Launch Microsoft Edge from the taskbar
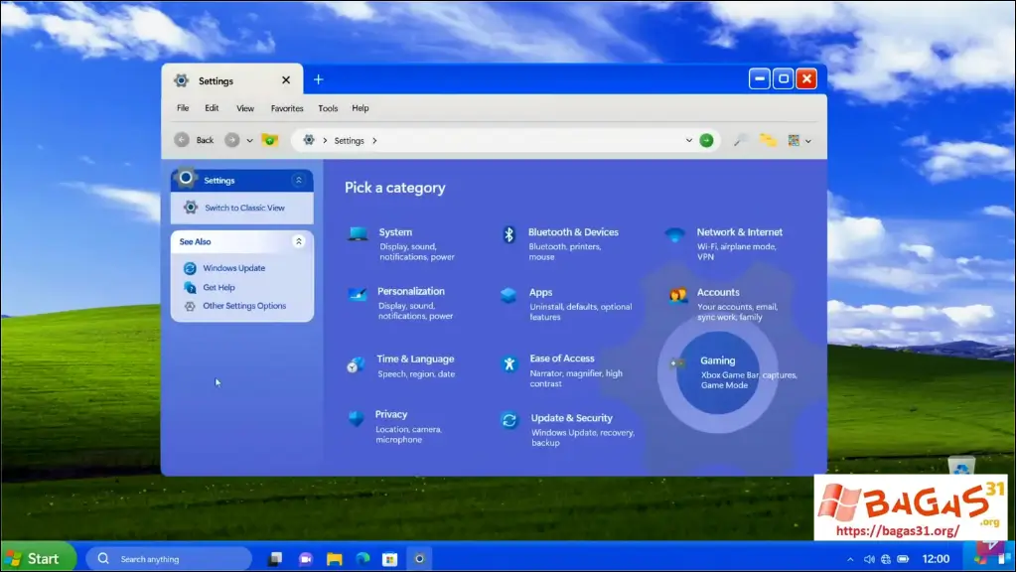The image size is (1017, 572). [x=362, y=557]
